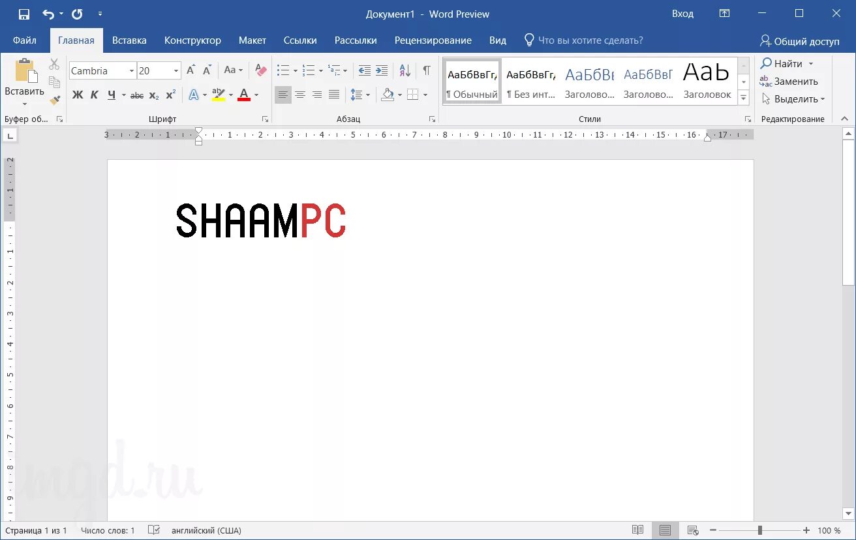Open proofing check icon in status bar
Image resolution: width=856 pixels, height=540 pixels.
tap(154, 530)
